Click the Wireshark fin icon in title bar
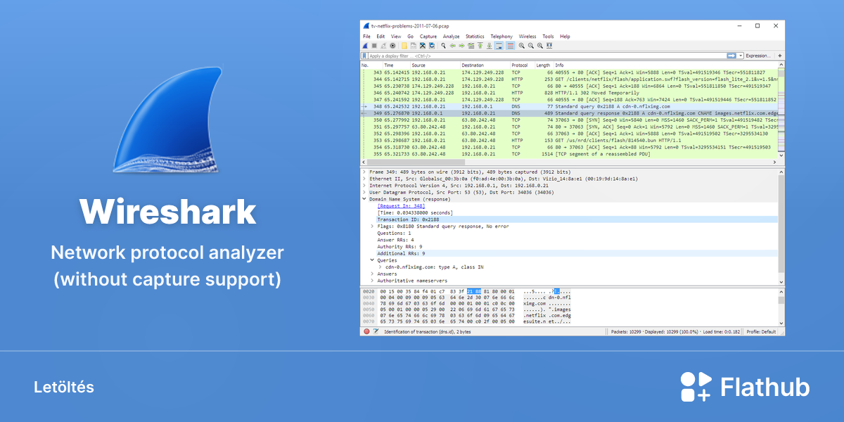The width and height of the screenshot is (844, 422). click(365, 25)
